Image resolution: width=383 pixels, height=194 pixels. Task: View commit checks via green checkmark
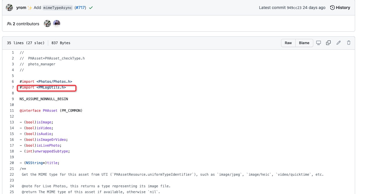pyautogui.click(x=91, y=8)
